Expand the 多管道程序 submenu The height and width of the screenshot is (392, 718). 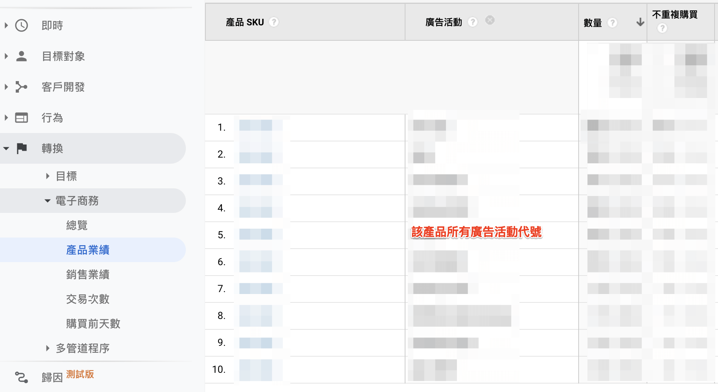(48, 348)
